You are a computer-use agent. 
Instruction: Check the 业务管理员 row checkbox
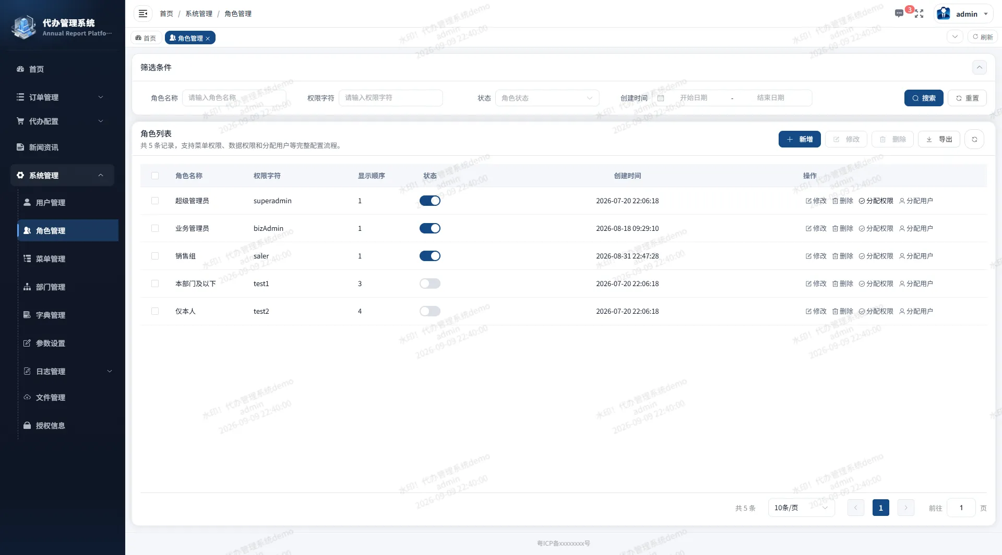pos(155,229)
